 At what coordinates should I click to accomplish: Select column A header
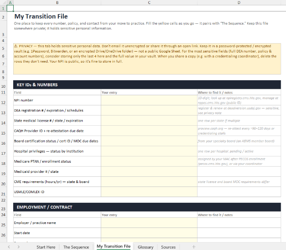click(x=10, y=3)
